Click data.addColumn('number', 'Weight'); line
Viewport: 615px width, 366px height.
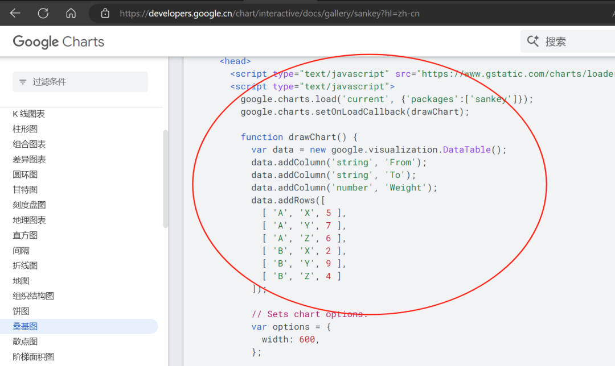click(x=345, y=188)
